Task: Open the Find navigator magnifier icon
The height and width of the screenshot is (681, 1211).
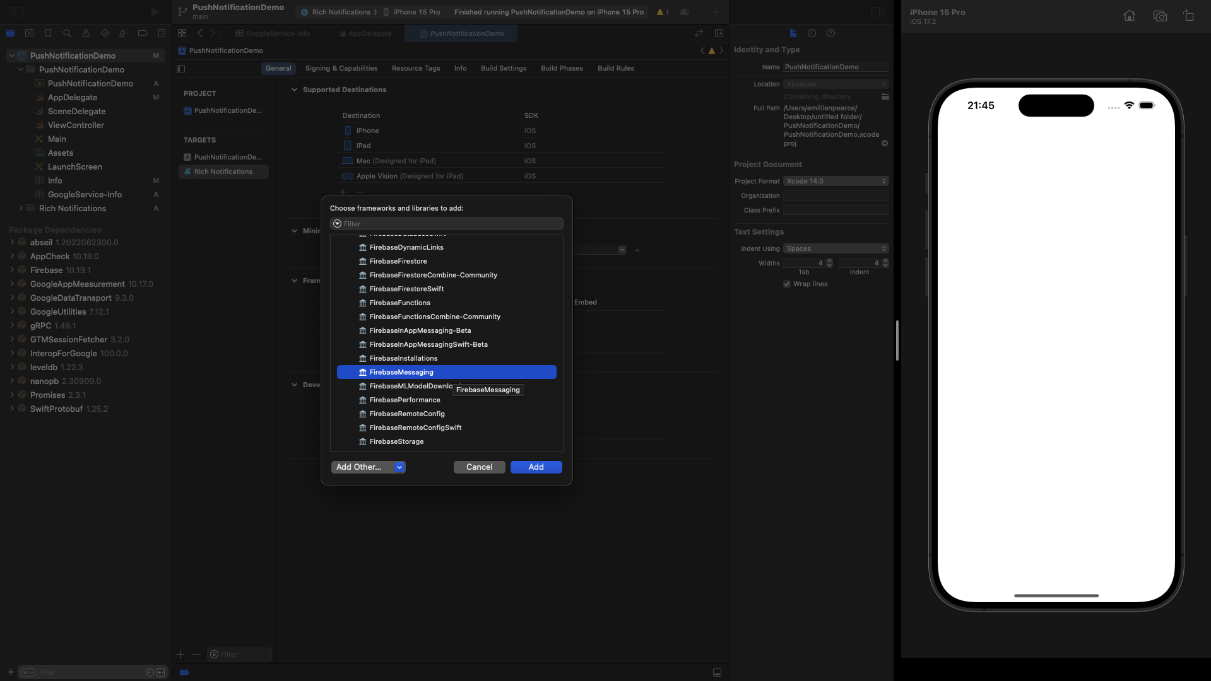Action: pyautogui.click(x=67, y=33)
